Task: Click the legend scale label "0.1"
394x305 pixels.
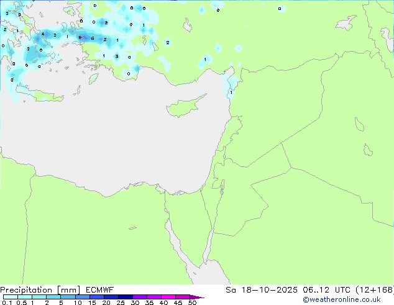Action: (x=7, y=303)
